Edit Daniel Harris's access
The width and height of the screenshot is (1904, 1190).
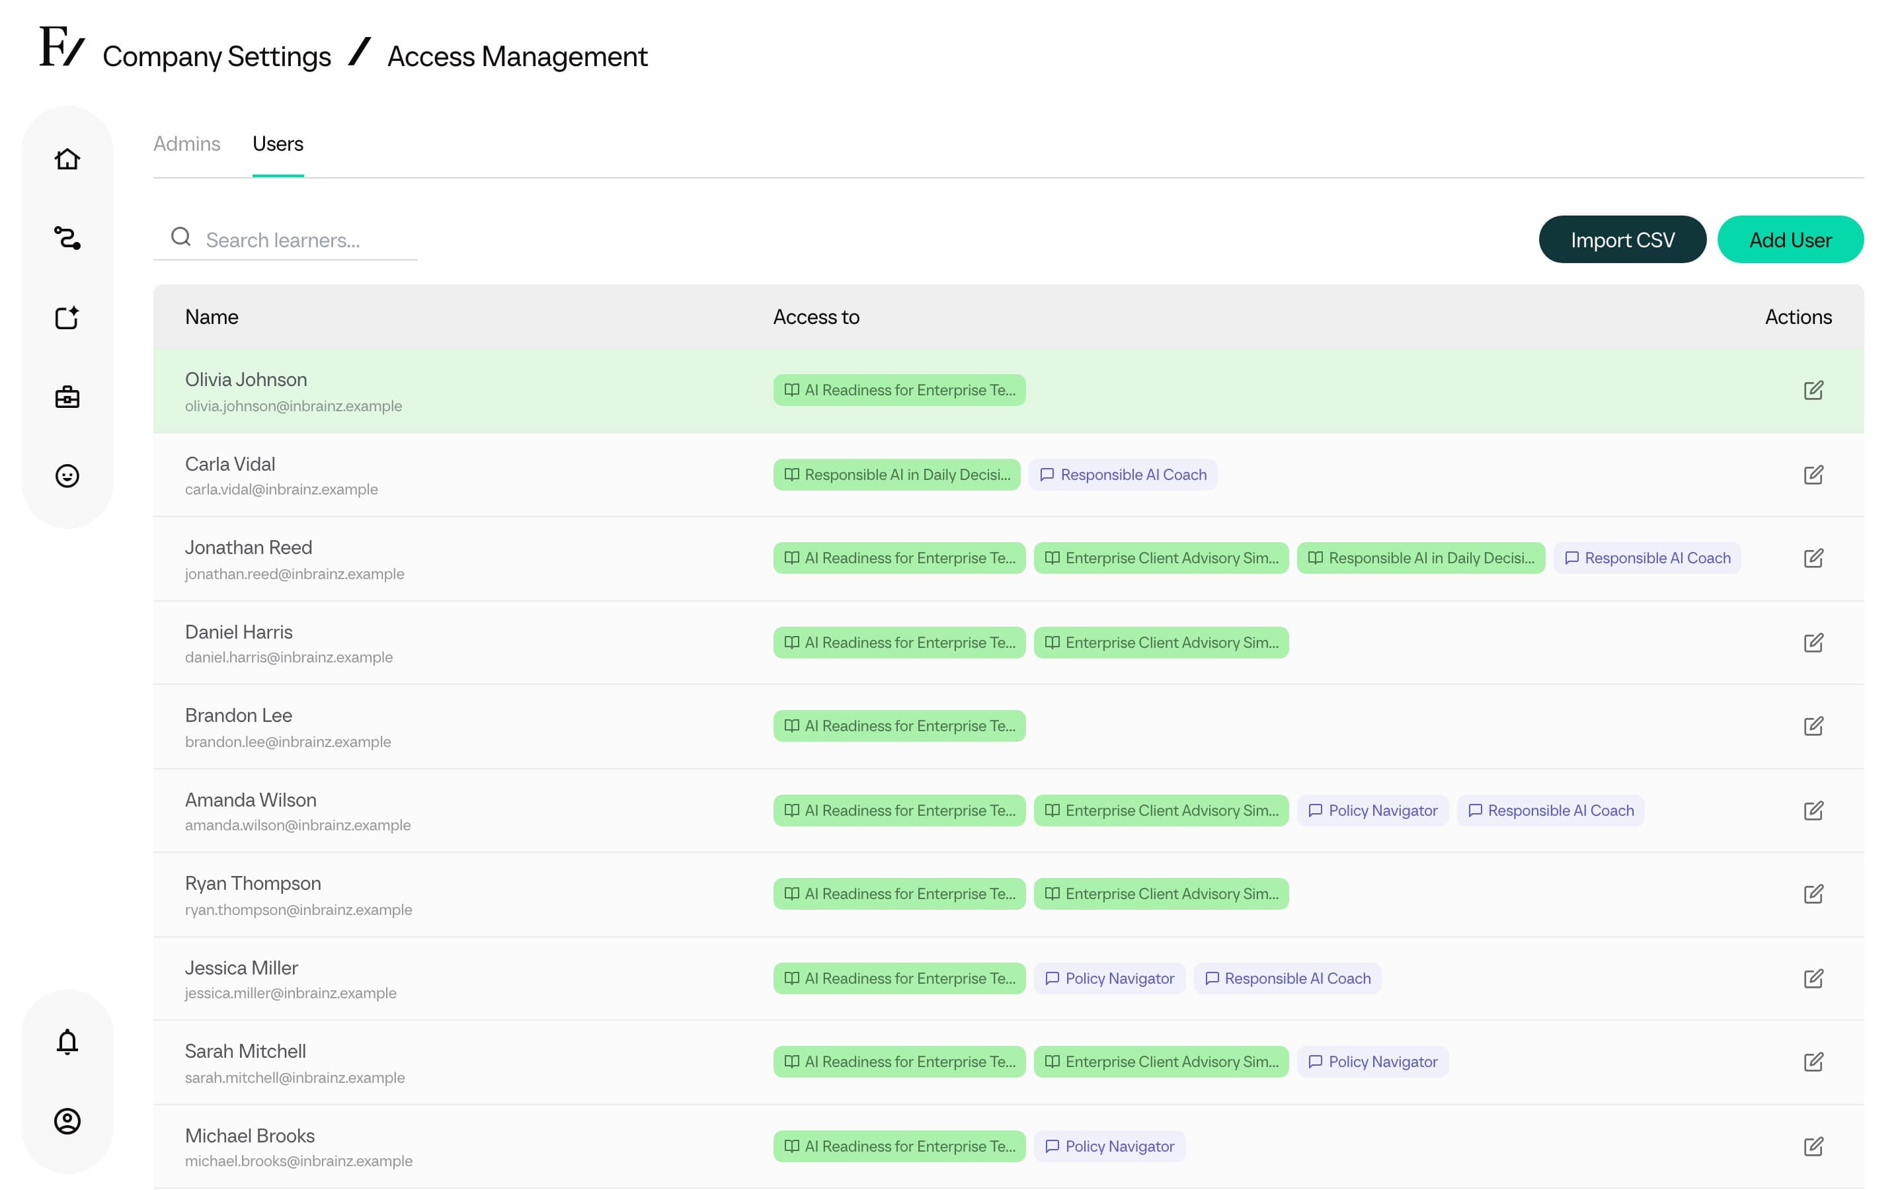point(1813,642)
